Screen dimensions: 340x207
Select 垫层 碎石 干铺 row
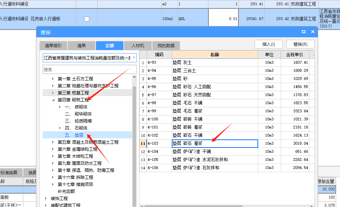coord(226,135)
